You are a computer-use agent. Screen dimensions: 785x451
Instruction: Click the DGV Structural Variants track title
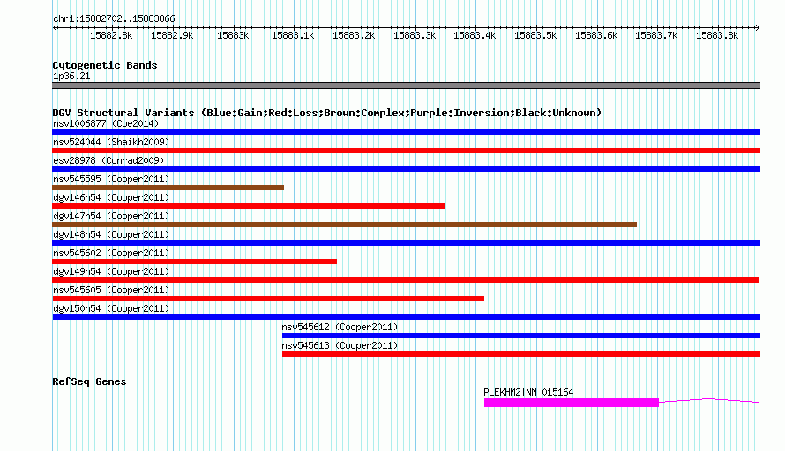pos(327,113)
